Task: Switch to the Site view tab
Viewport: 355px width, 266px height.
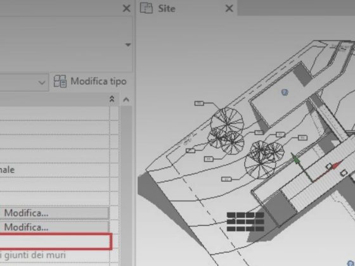Action: pos(167,9)
